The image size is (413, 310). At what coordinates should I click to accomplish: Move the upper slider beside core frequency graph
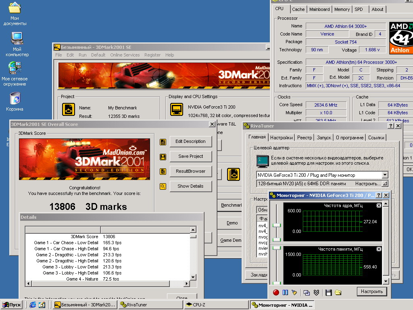click(x=277, y=225)
